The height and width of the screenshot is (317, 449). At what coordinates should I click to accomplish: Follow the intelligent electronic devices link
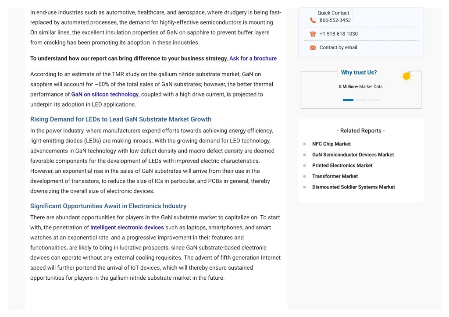pyautogui.click(x=127, y=228)
